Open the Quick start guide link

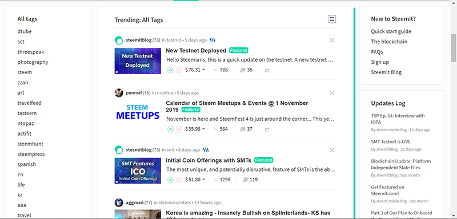[x=391, y=31]
